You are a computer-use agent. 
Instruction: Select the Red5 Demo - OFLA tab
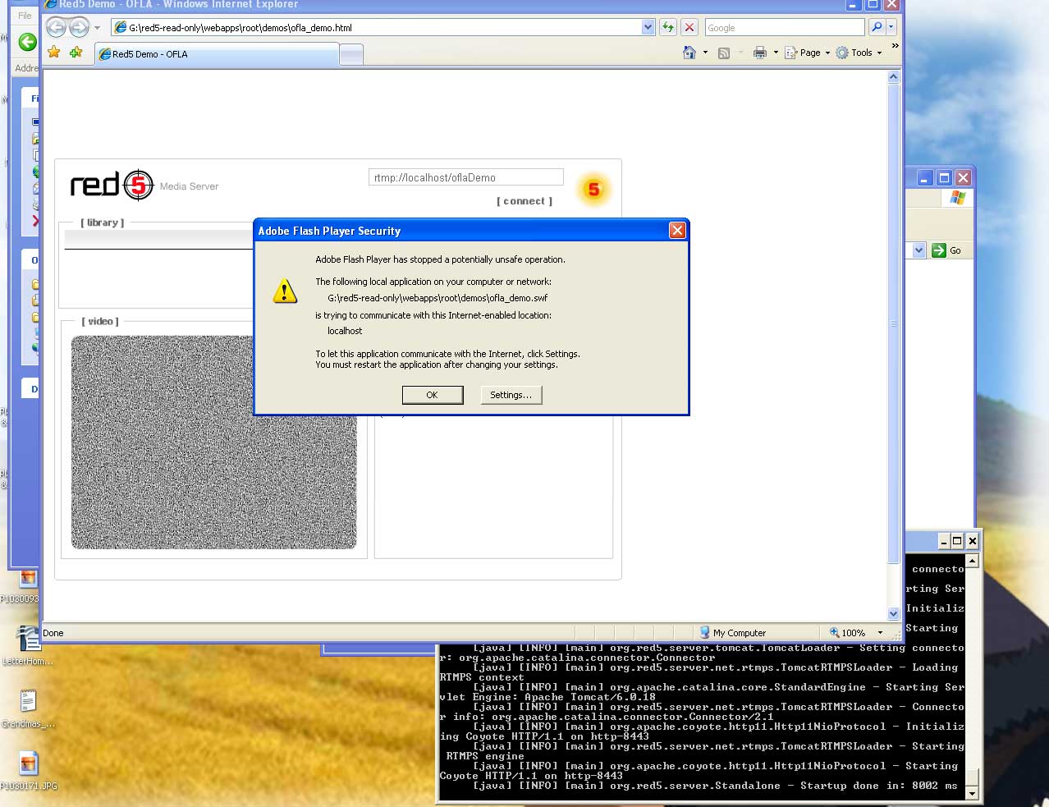click(217, 54)
